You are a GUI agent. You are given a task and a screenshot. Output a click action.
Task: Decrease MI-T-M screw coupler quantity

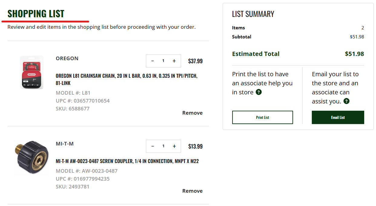153,146
